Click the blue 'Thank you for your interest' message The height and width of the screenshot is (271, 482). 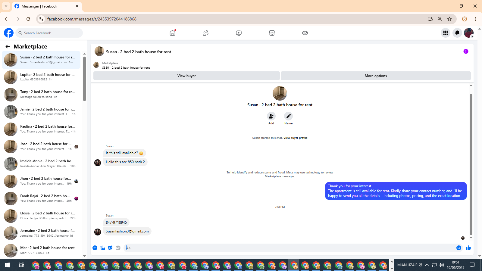point(396,191)
